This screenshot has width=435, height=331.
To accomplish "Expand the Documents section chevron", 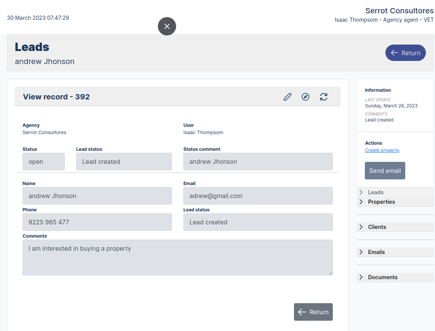I will pyautogui.click(x=361, y=277).
